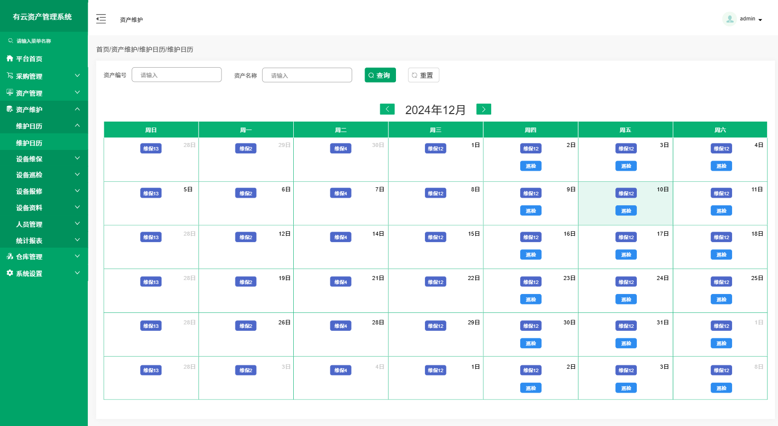Focus the 资产编号 input field
This screenshot has width=778, height=426.
[177, 75]
